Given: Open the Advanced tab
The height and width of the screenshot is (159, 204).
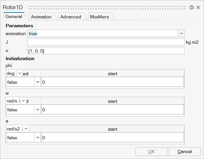Looking at the screenshot, I should click(71, 17).
